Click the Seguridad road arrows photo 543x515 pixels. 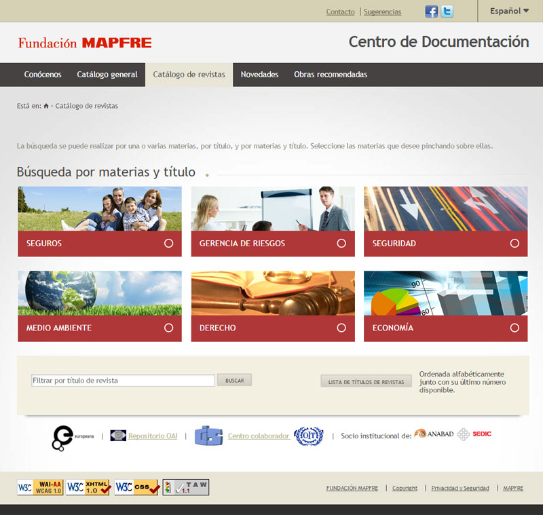coord(446,209)
